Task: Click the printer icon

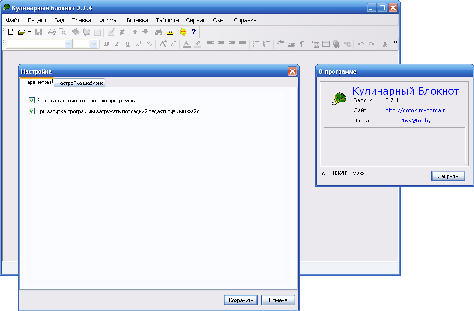Action: point(52,32)
